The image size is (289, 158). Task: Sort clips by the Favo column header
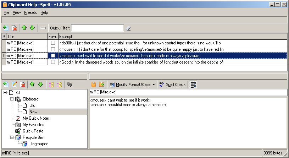[x=53, y=37]
